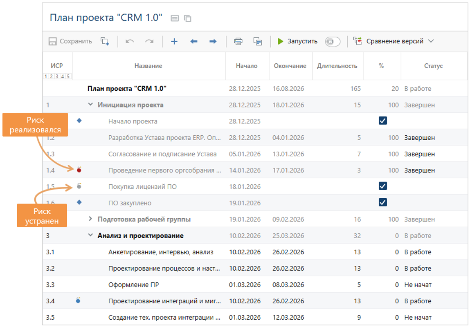Click the save-as-copy icon next to Сохранить
Image resolution: width=470 pixels, height=327 pixels.
point(105,41)
